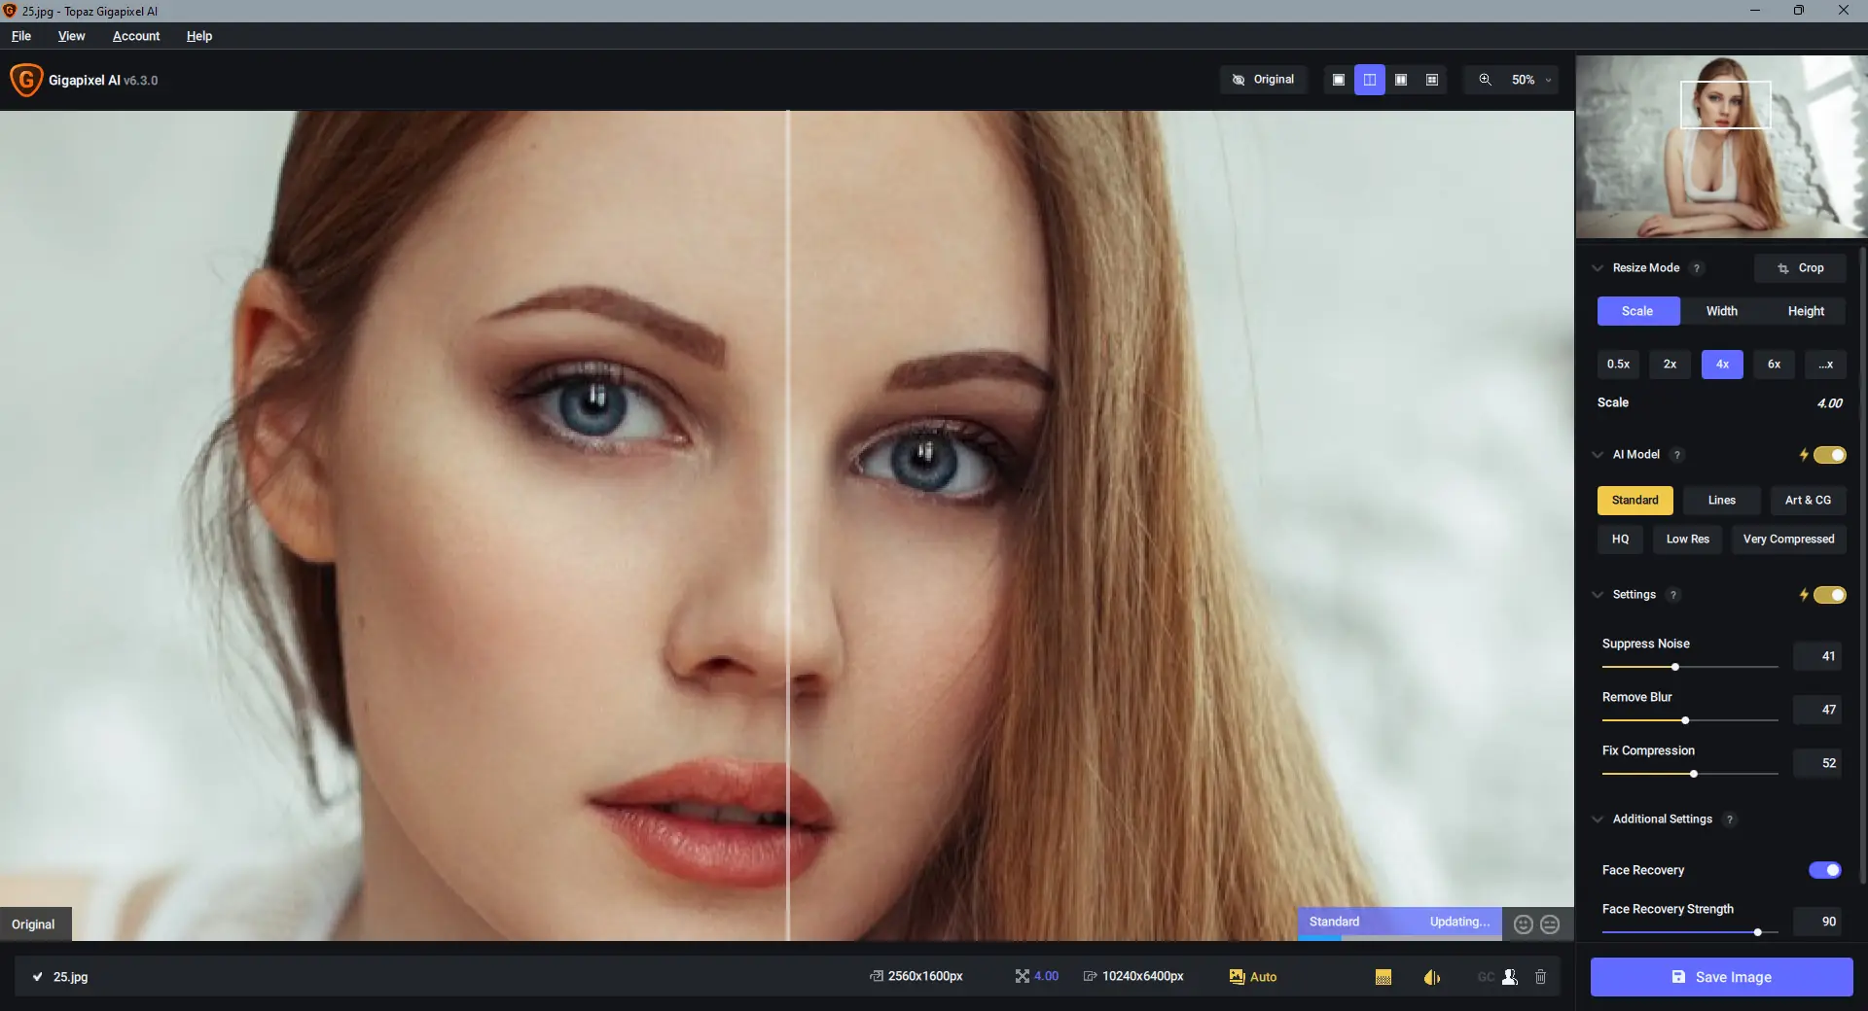Toggle the AI Model auto switch

coord(1831,454)
